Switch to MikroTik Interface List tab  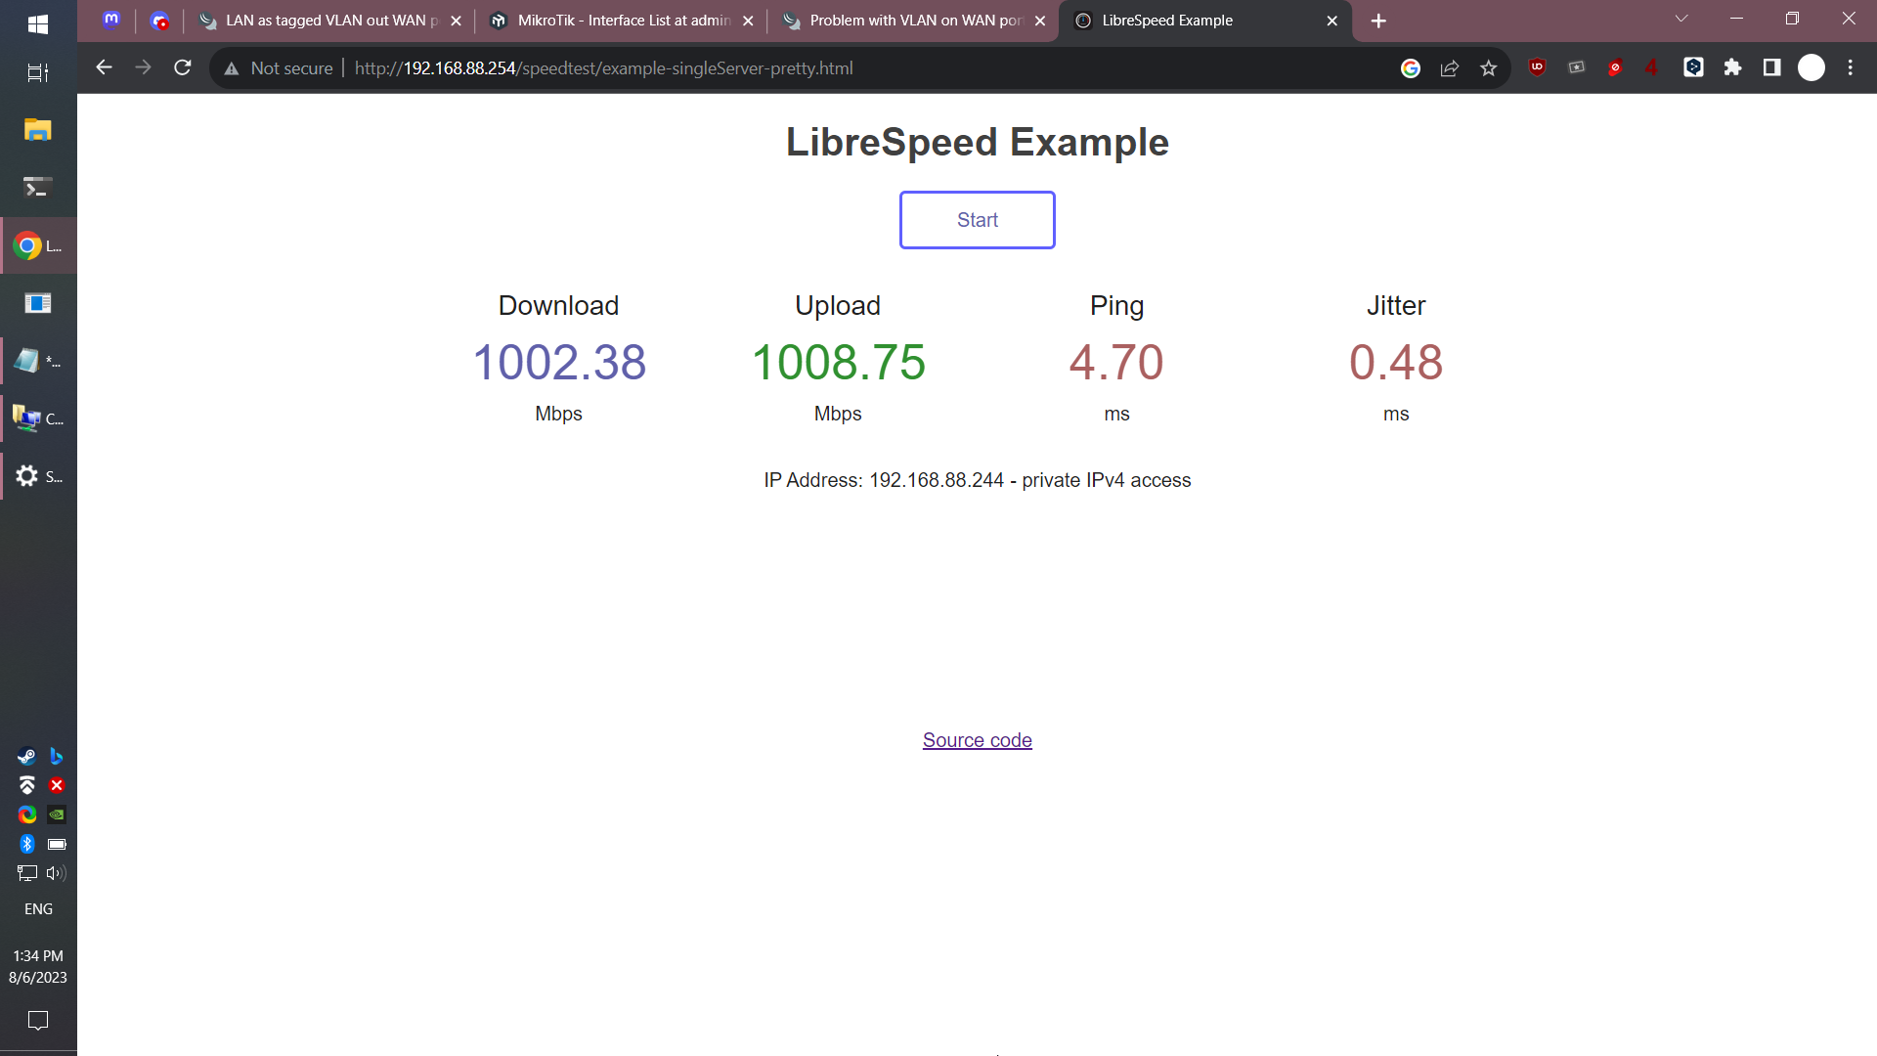pos(623,21)
